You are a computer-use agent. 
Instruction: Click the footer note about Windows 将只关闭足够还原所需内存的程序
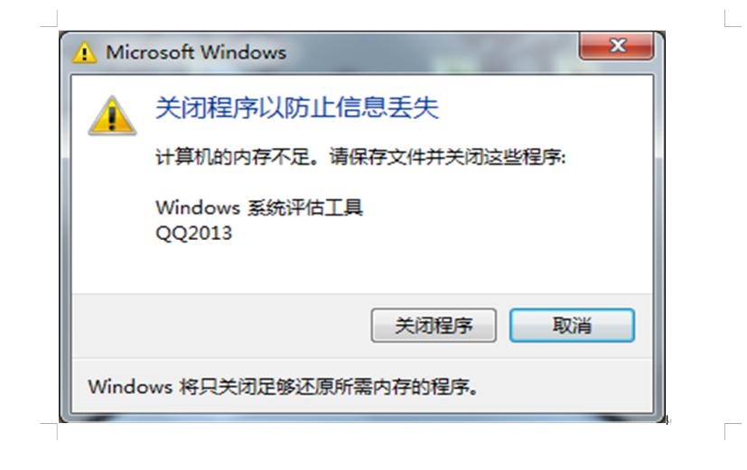pos(283,386)
